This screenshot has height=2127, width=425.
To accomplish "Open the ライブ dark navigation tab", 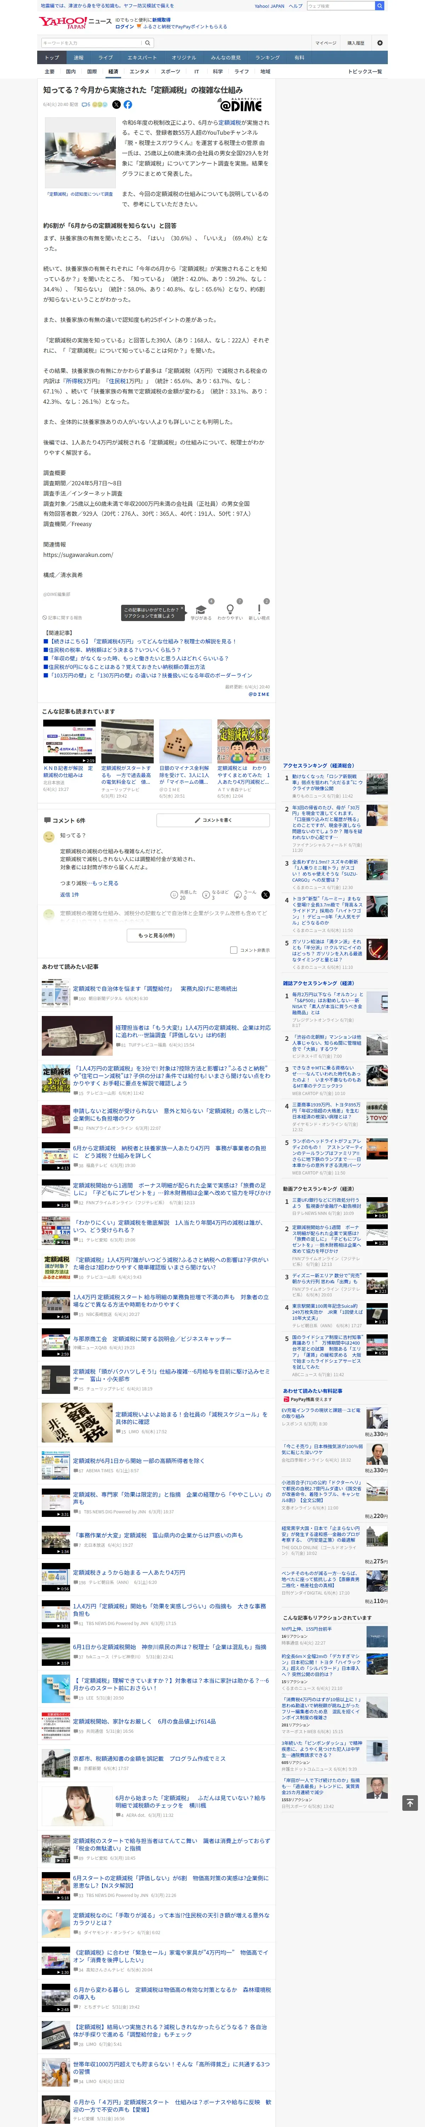I will click(x=106, y=58).
